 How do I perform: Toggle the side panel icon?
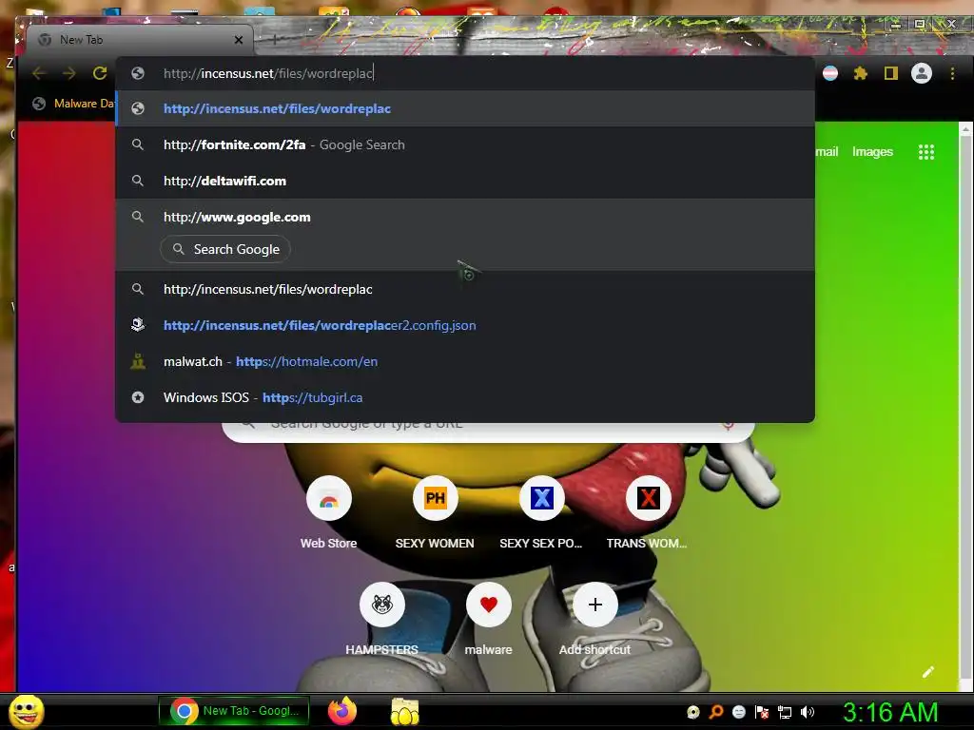890,73
